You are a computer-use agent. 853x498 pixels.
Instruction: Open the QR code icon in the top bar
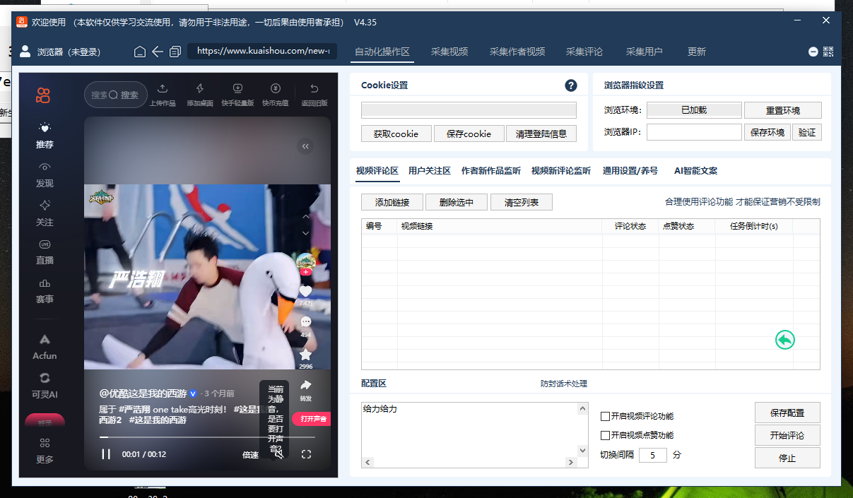(x=828, y=52)
